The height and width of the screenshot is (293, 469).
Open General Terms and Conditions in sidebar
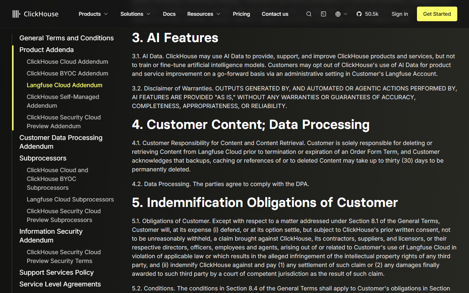coord(67,38)
